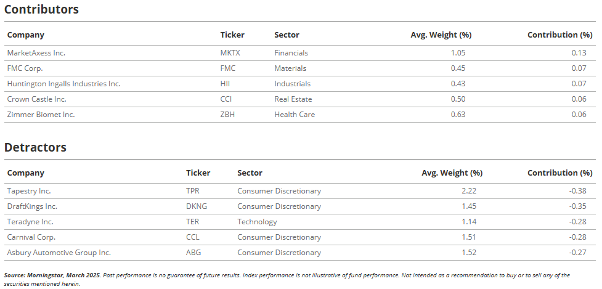
Task: Select the Company column header in Contributors
Action: coord(26,35)
